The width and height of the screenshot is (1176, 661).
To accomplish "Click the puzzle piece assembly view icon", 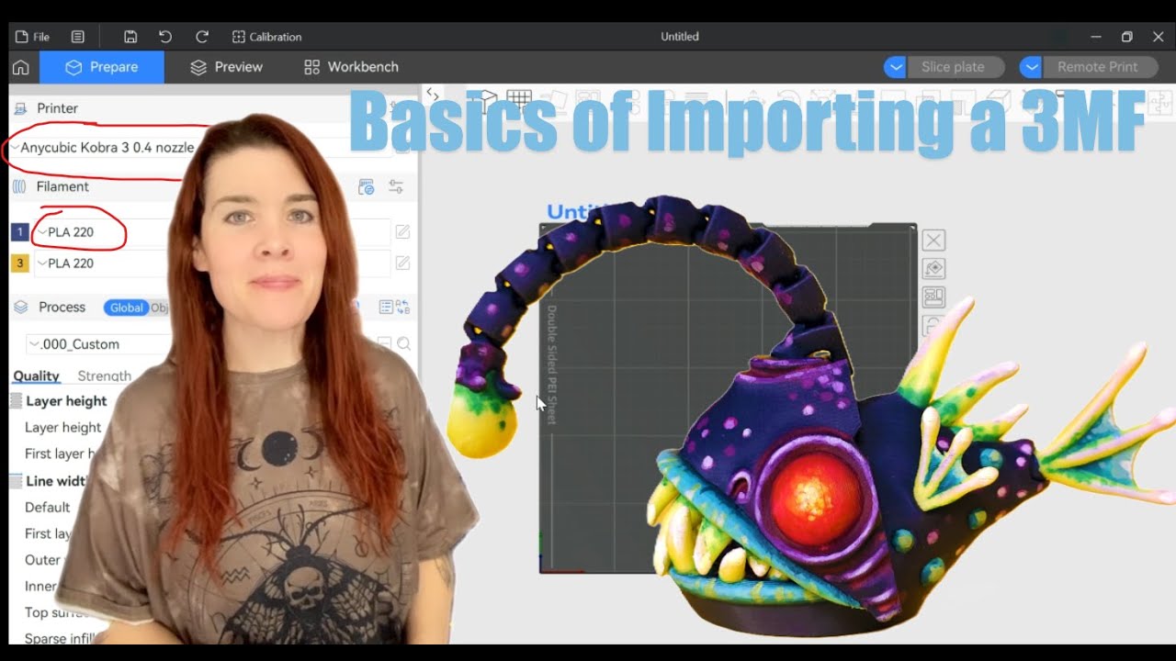I will click(x=1160, y=101).
